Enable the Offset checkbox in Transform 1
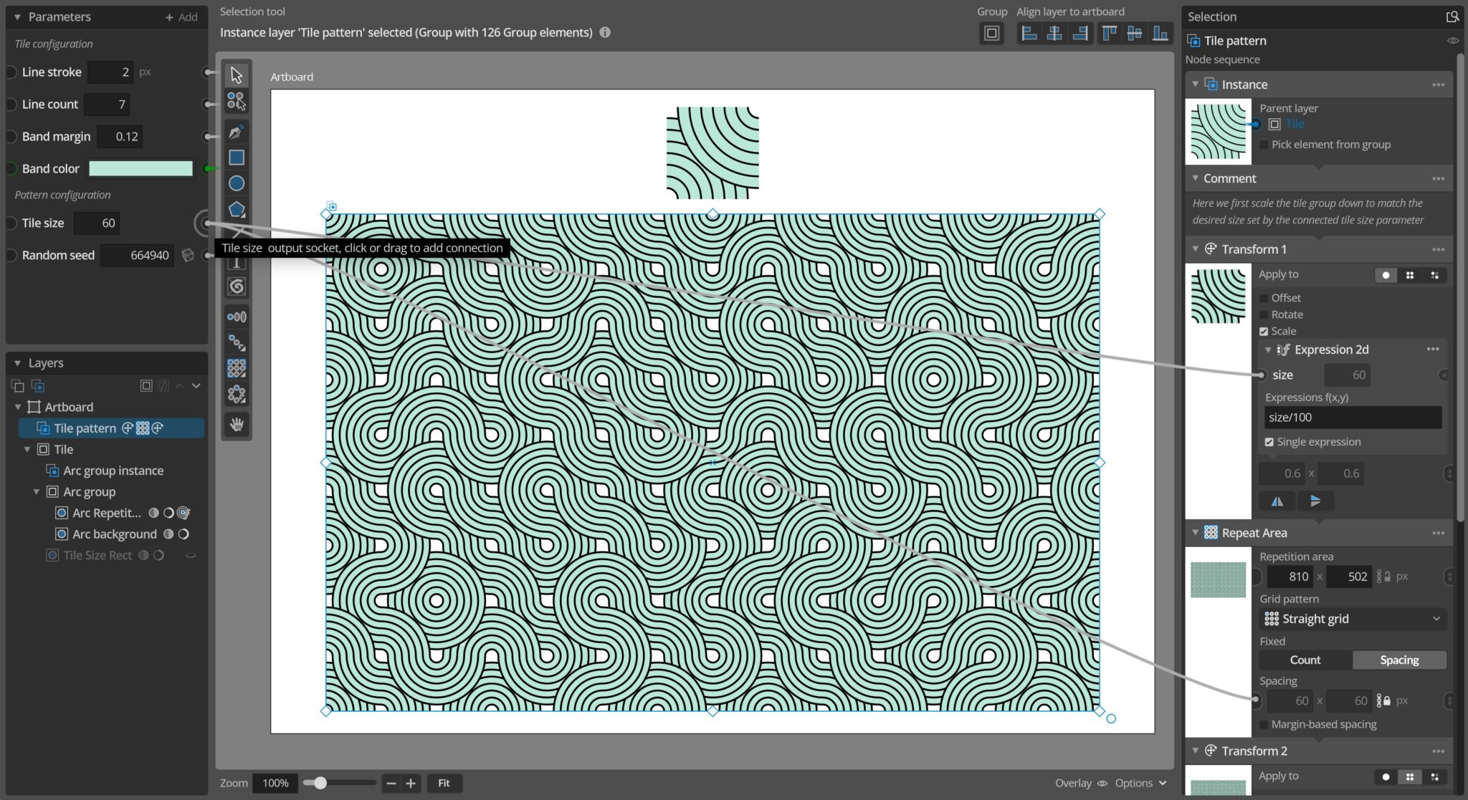1468x800 pixels. (x=1264, y=297)
